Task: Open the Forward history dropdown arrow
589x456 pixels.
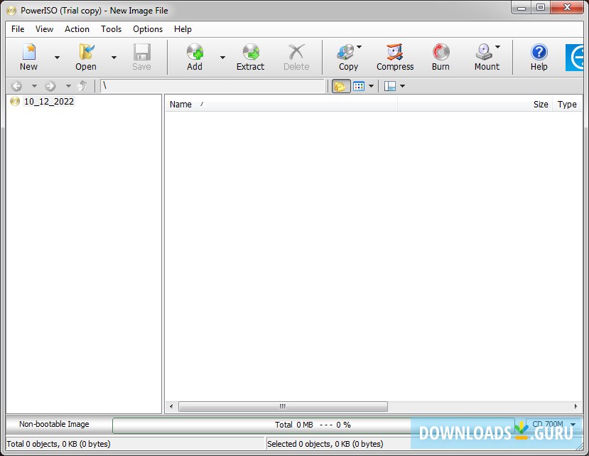Action: pos(68,86)
